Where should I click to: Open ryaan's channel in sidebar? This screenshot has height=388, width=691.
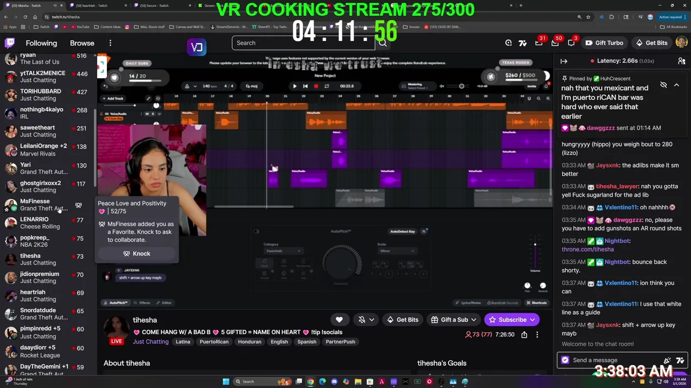[48, 58]
